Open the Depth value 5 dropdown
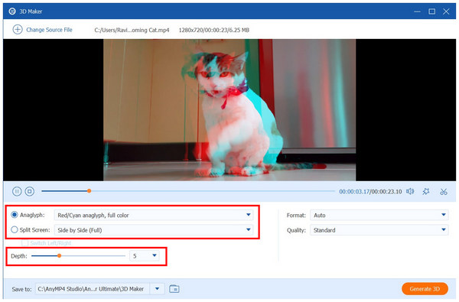The image size is (459, 302). pos(145,256)
